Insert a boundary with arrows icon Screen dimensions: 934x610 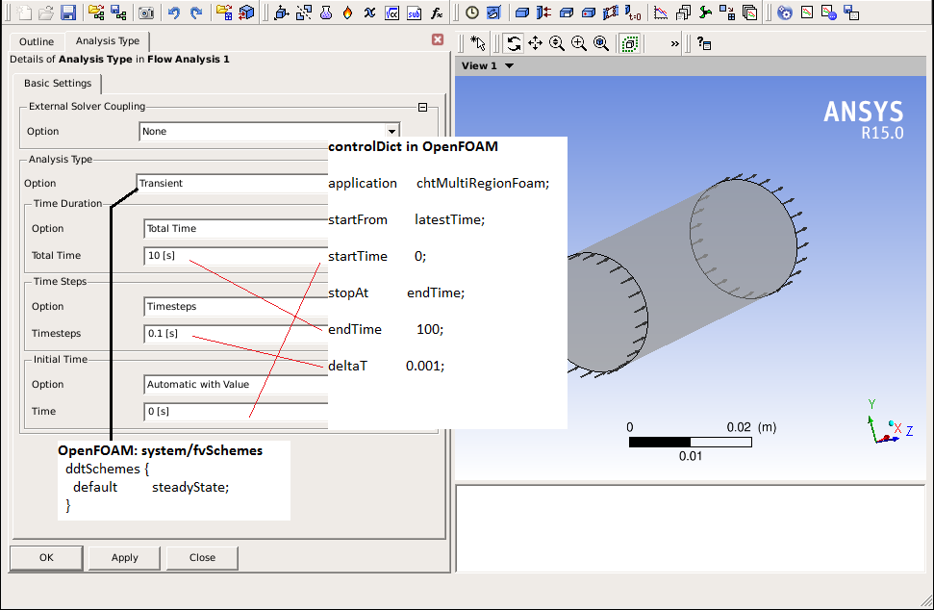coord(543,12)
